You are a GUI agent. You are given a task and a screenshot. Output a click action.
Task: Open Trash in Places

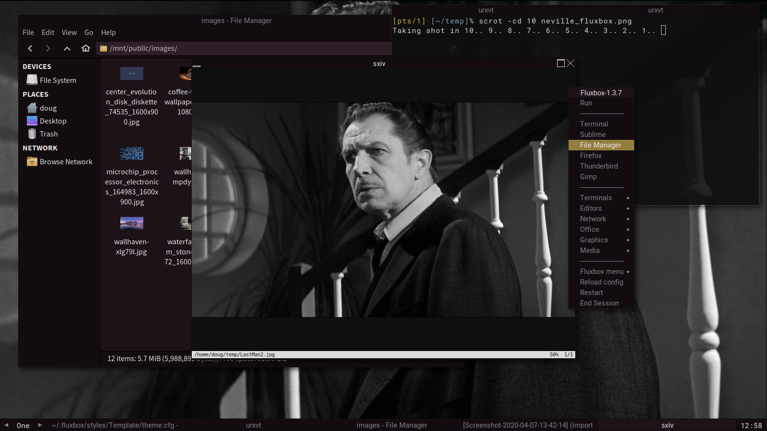(x=49, y=134)
